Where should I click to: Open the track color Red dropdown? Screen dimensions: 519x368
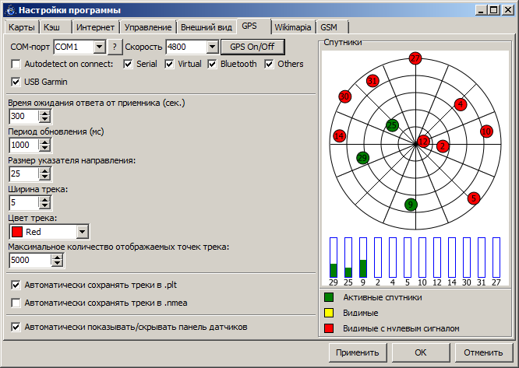[x=83, y=232]
